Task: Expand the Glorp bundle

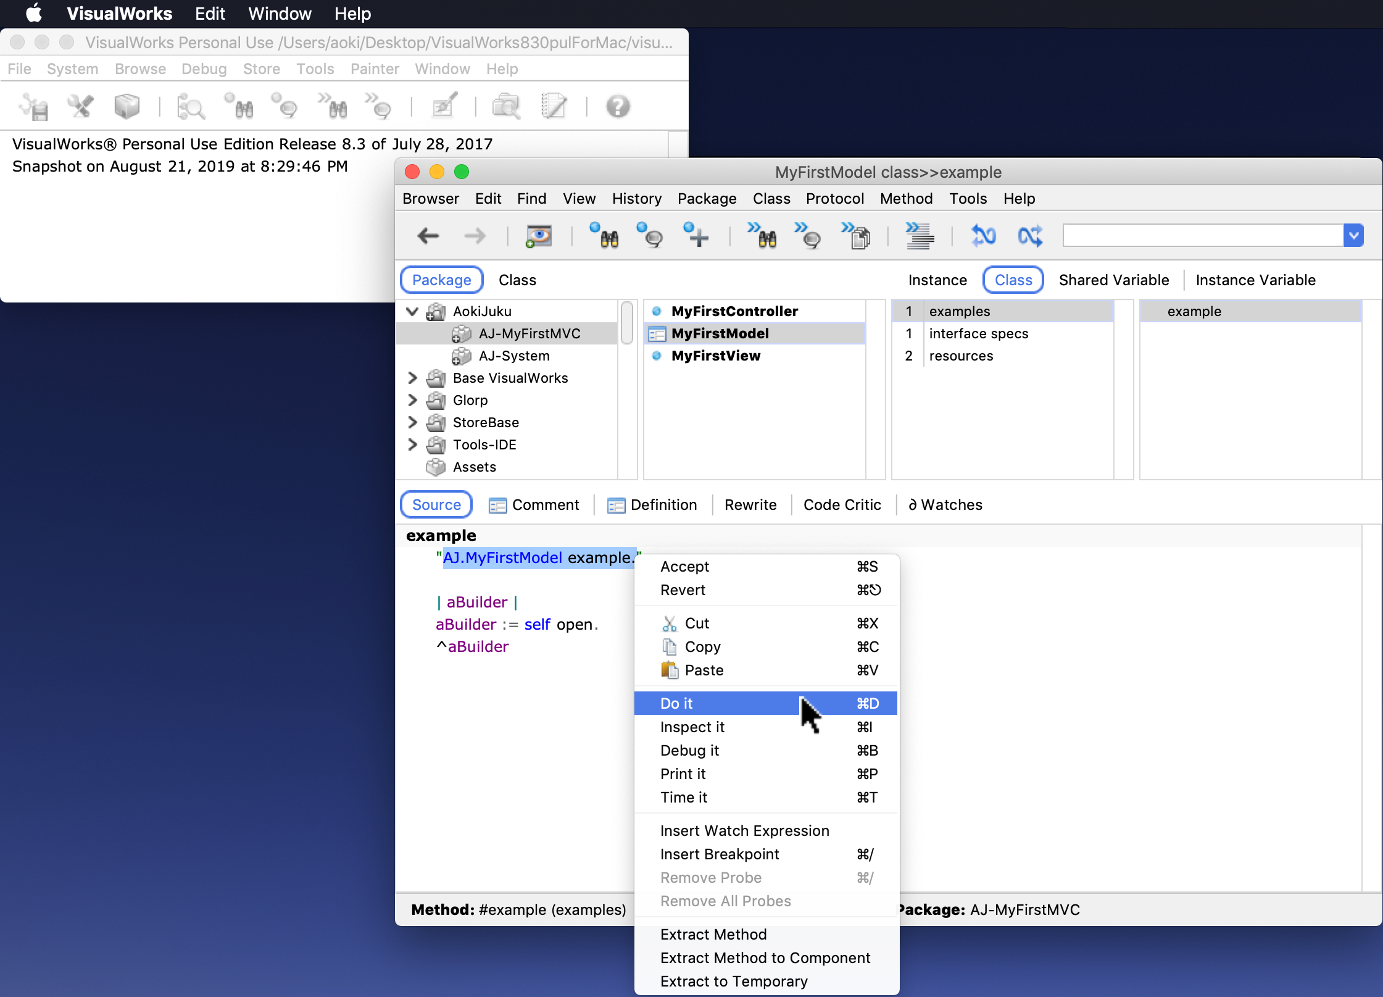Action: click(x=413, y=400)
